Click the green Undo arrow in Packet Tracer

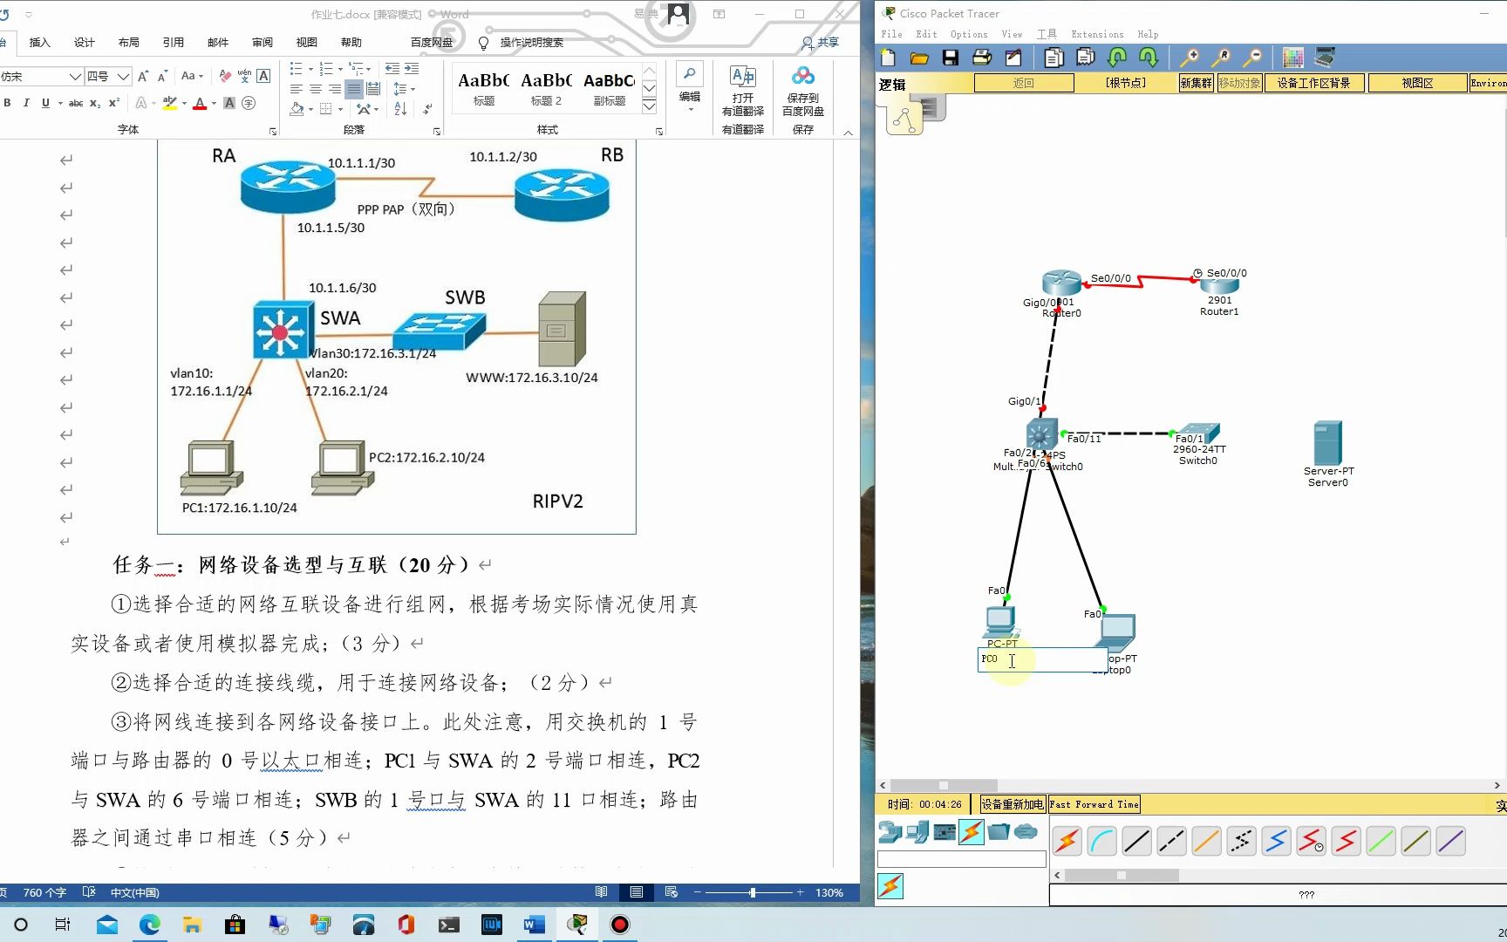point(1117,57)
